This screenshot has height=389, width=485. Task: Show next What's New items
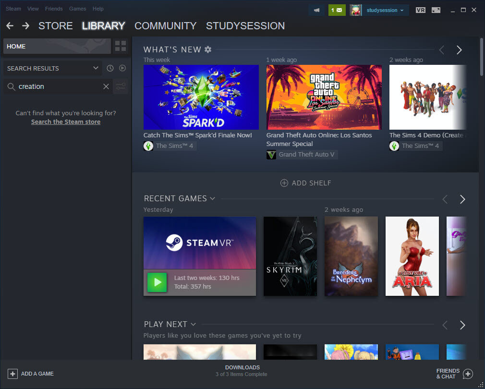click(459, 50)
